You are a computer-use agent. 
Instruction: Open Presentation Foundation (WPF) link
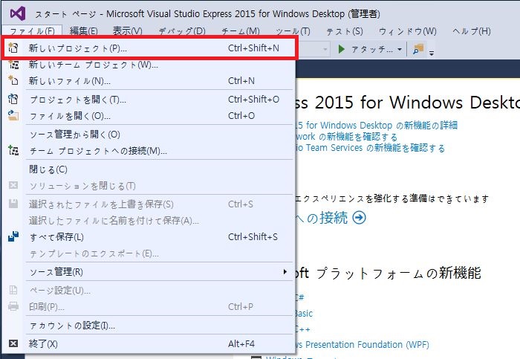(363, 344)
